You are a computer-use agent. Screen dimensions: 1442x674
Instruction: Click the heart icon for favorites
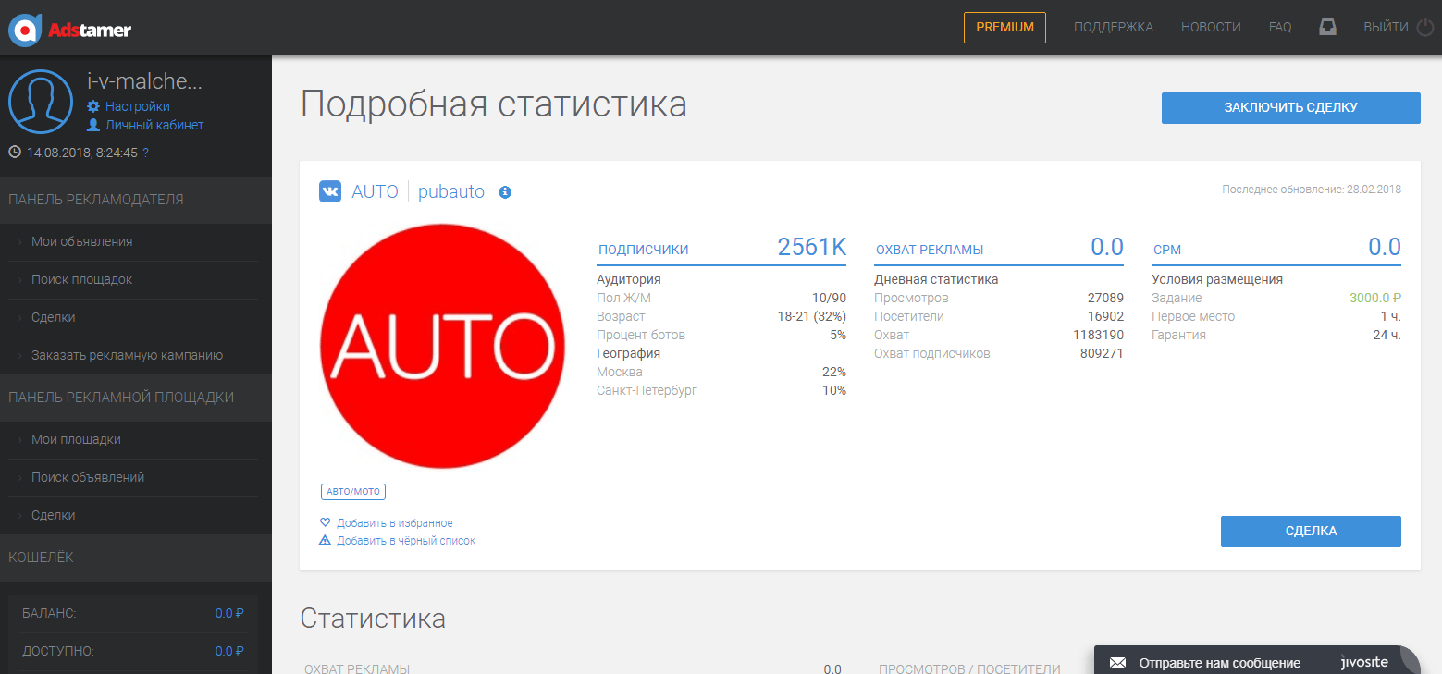pos(325,522)
